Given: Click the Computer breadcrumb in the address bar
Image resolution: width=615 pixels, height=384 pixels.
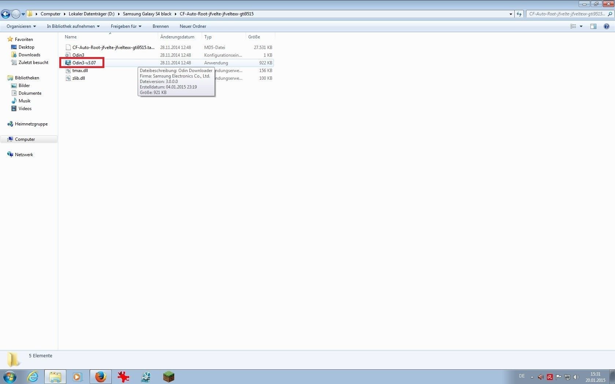Looking at the screenshot, I should 51,14.
